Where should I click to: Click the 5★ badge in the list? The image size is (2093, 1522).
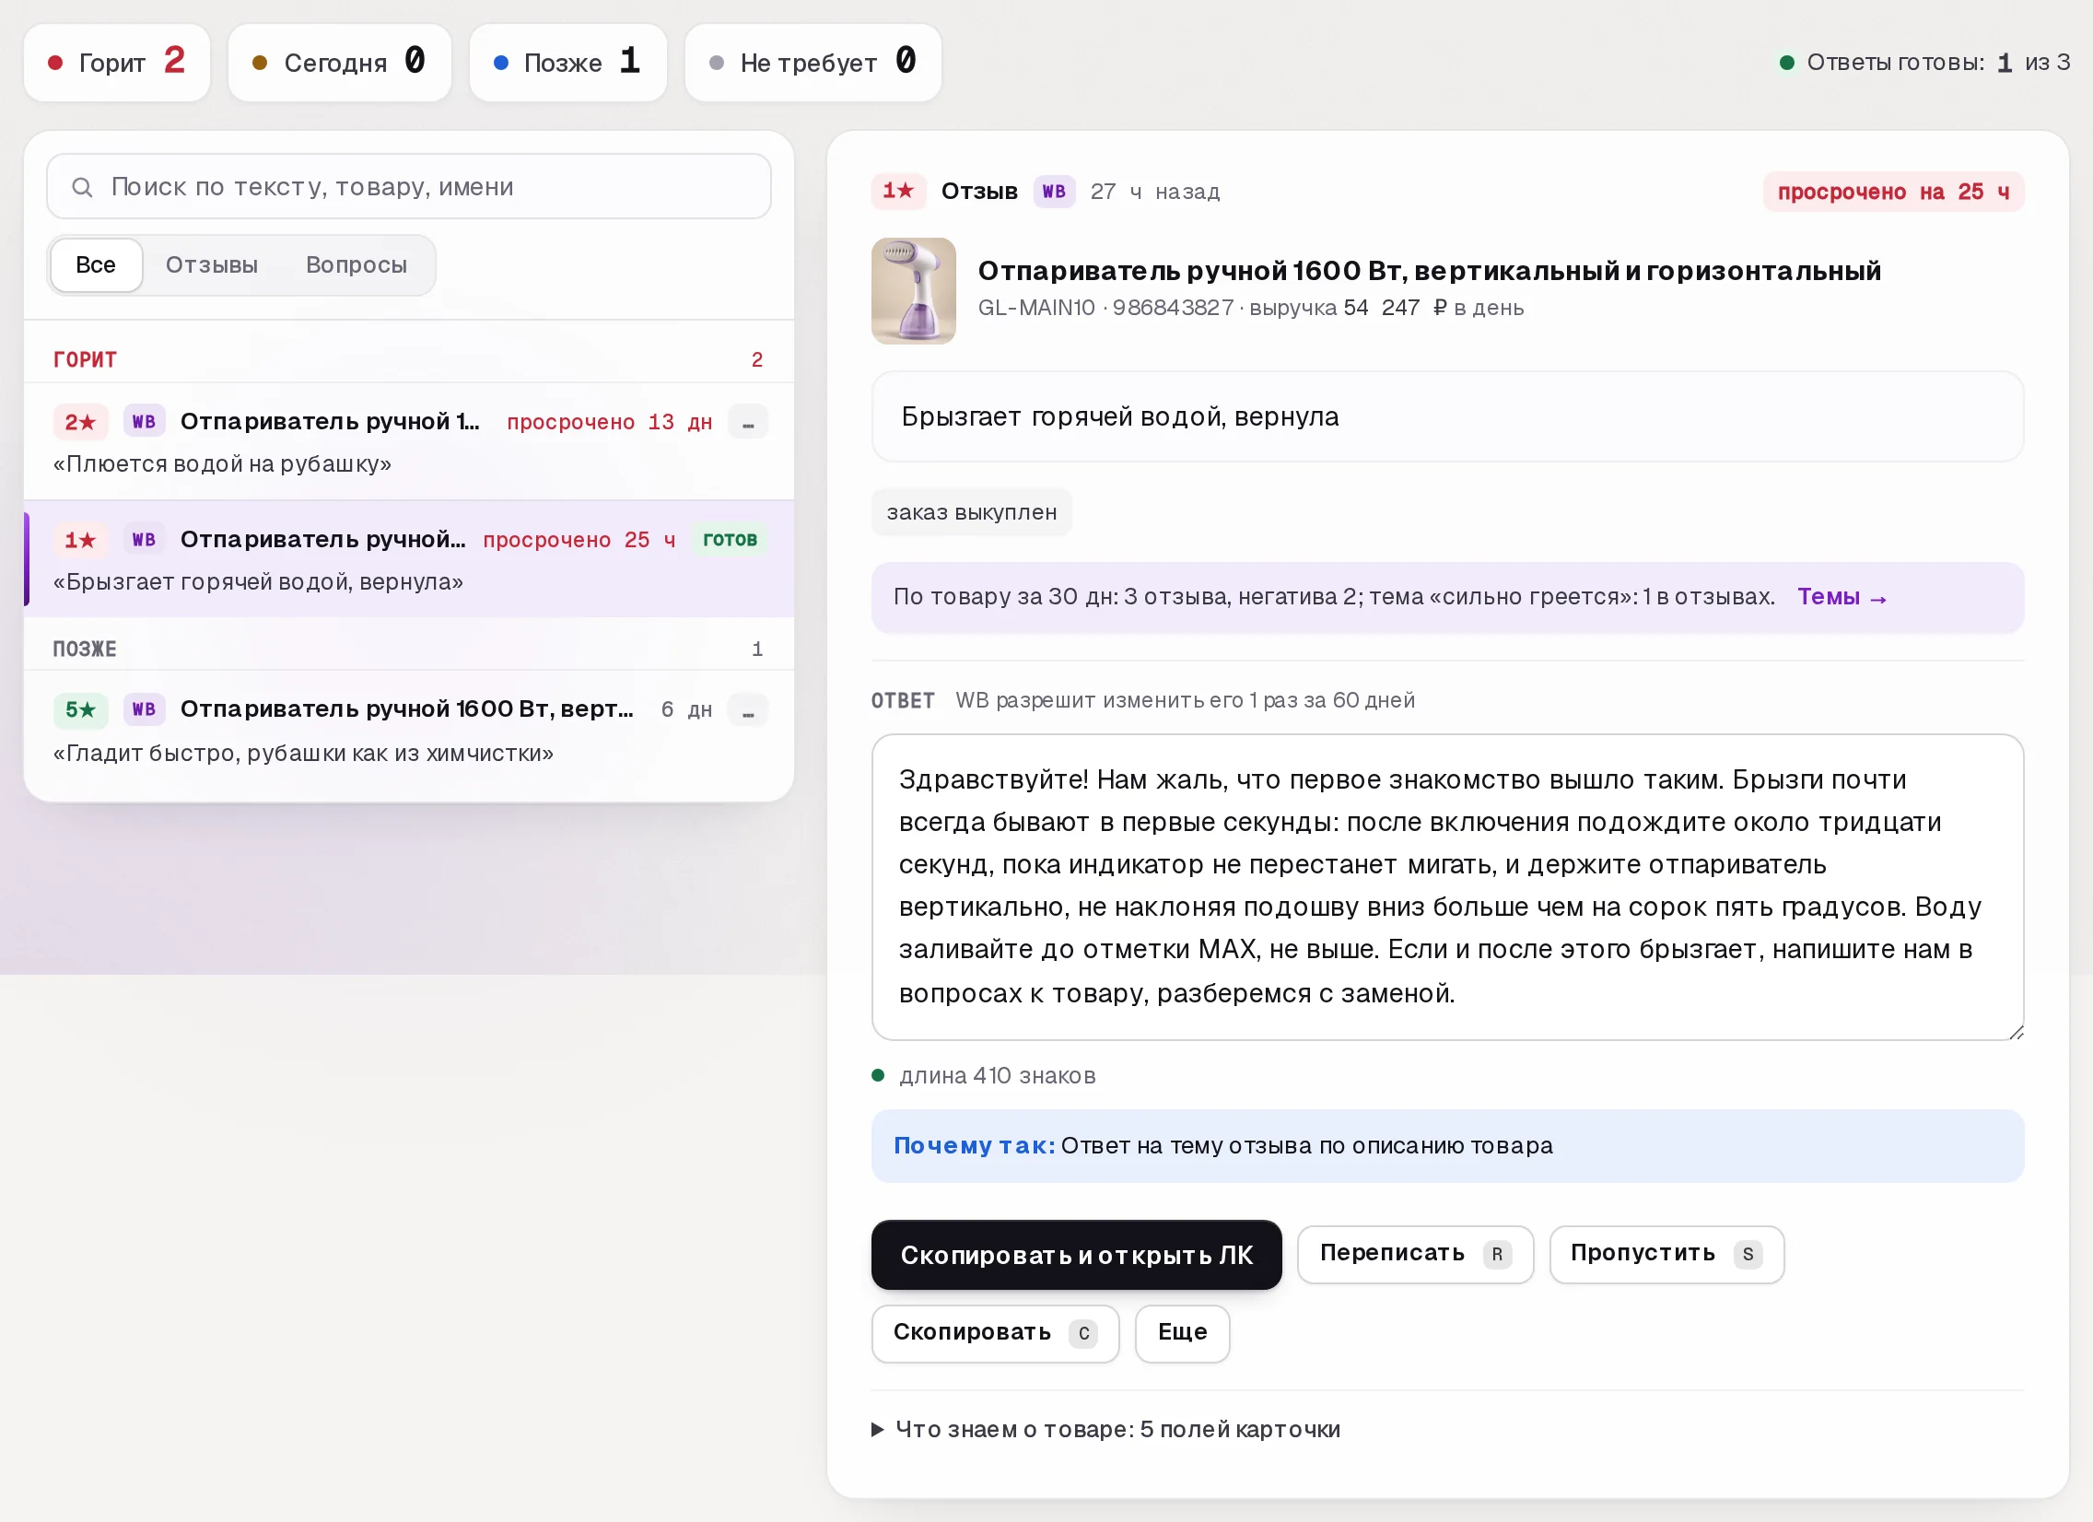pos(80,709)
